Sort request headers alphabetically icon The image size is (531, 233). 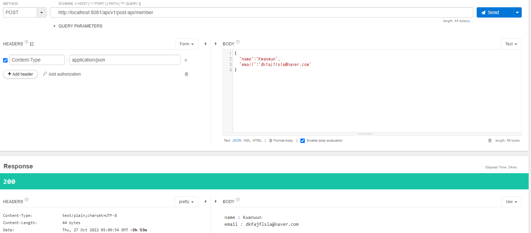(32, 44)
